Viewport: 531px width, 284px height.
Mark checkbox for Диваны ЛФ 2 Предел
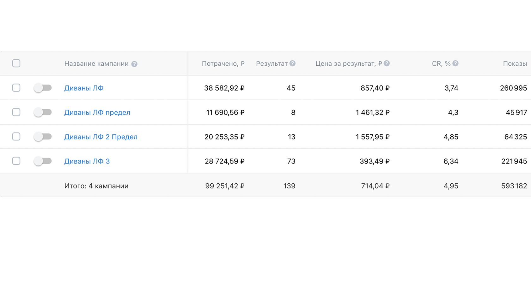(x=16, y=137)
